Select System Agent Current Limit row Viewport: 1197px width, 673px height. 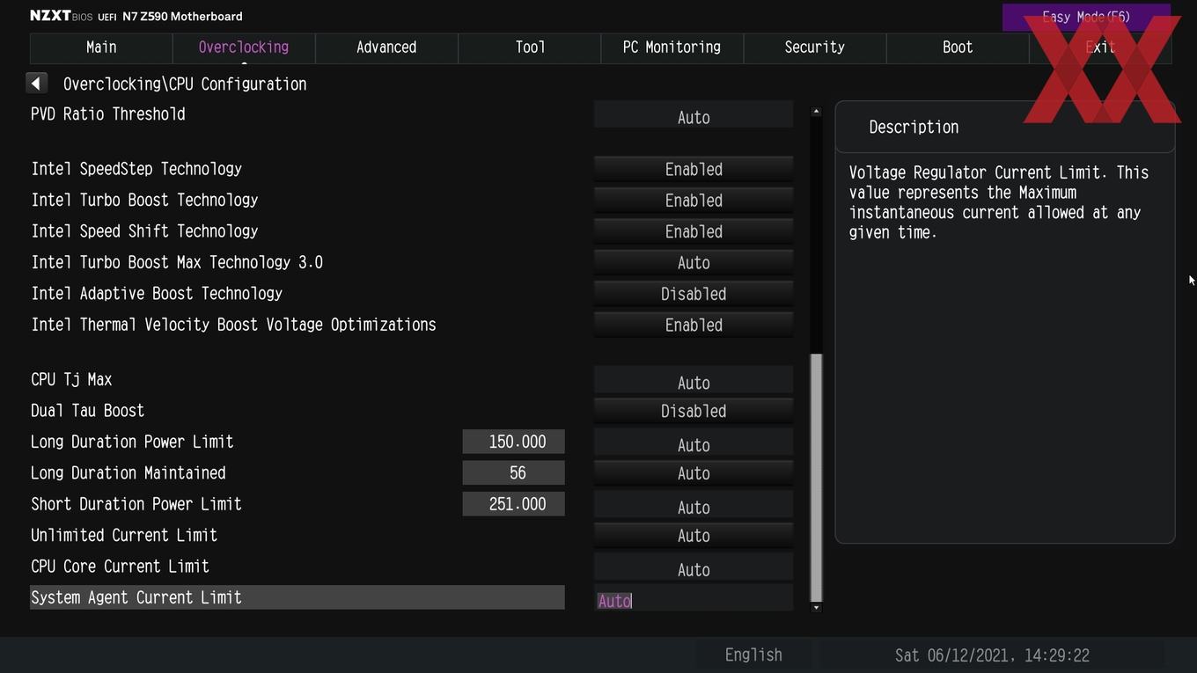[x=297, y=597]
